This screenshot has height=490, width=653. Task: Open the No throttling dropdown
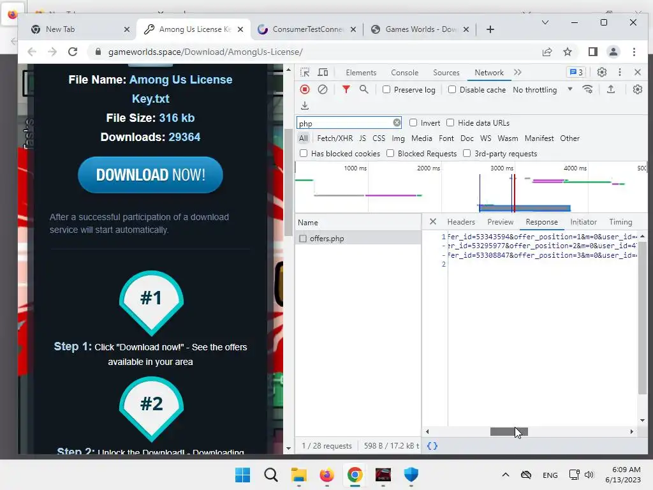(543, 89)
